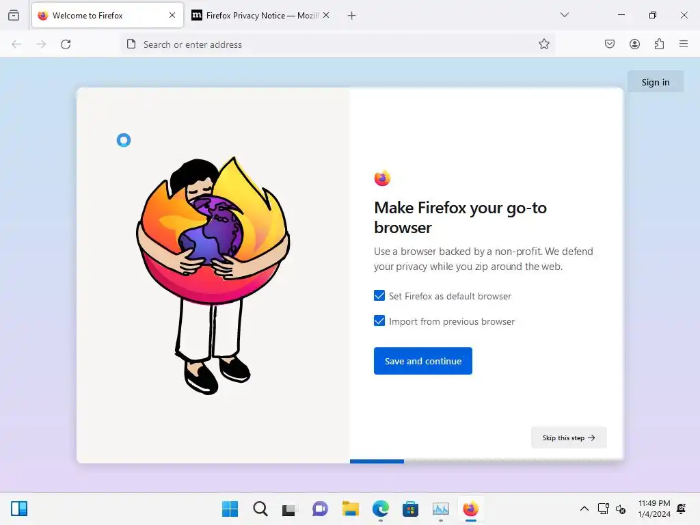Click the onboarding step progress bar
The height and width of the screenshot is (525, 700).
[x=377, y=461]
